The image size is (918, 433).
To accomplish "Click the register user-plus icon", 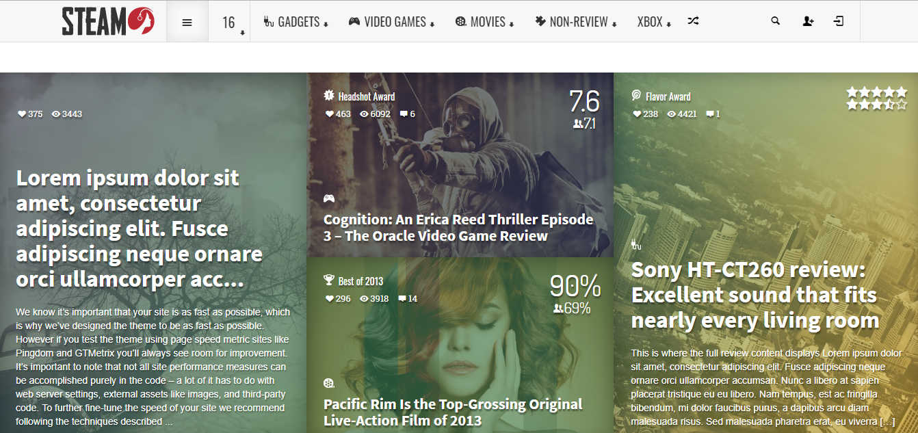I will tap(808, 21).
